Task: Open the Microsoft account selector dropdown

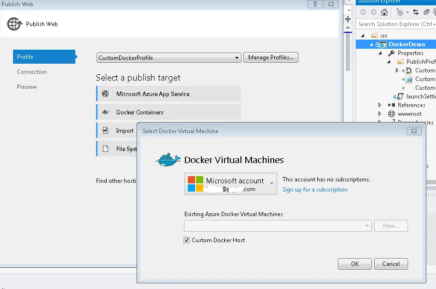Action: (230, 184)
